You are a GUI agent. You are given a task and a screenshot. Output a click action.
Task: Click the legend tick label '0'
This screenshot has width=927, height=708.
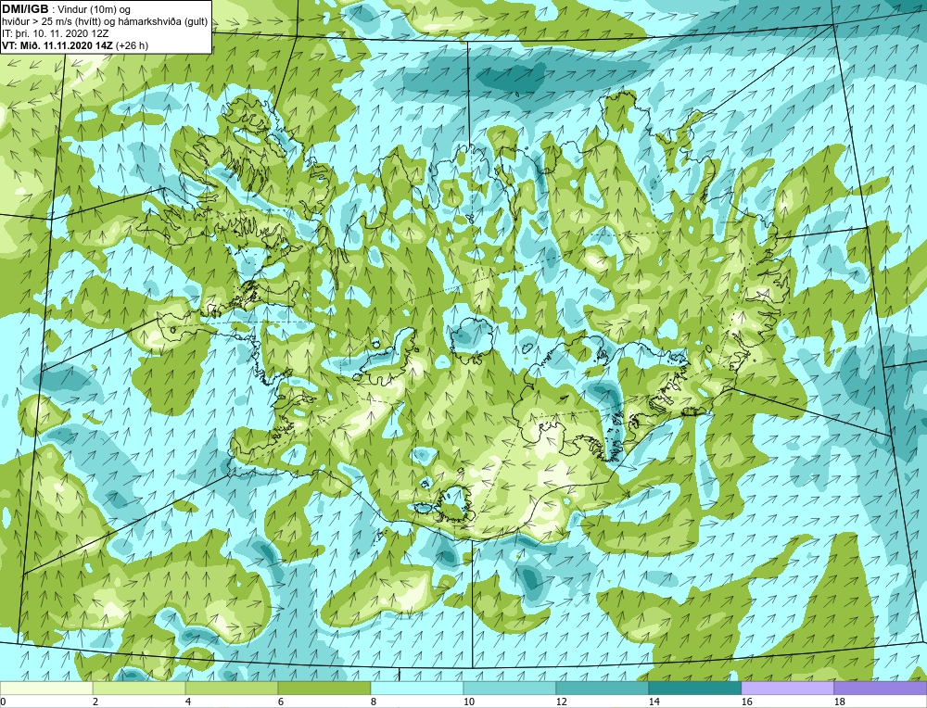point(3,702)
